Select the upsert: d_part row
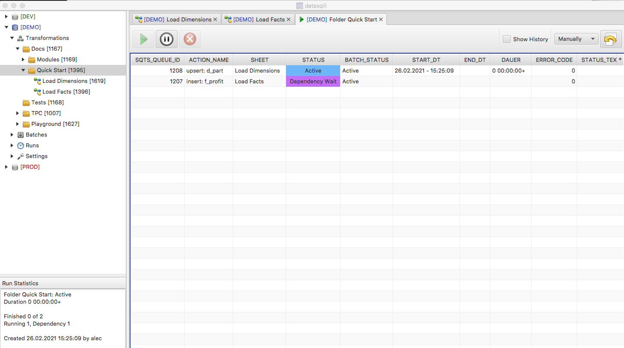The width and height of the screenshot is (624, 348). tap(204, 71)
